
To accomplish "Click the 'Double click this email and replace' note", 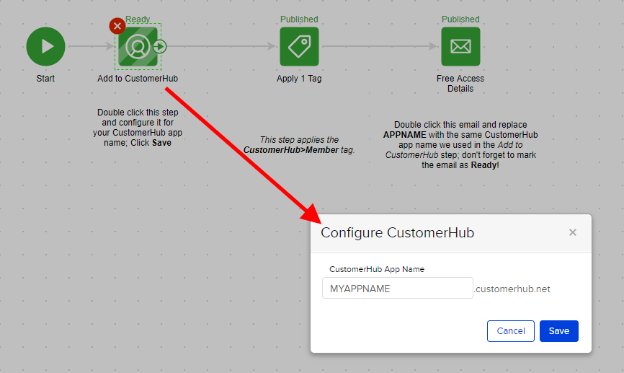I will coord(460,145).
